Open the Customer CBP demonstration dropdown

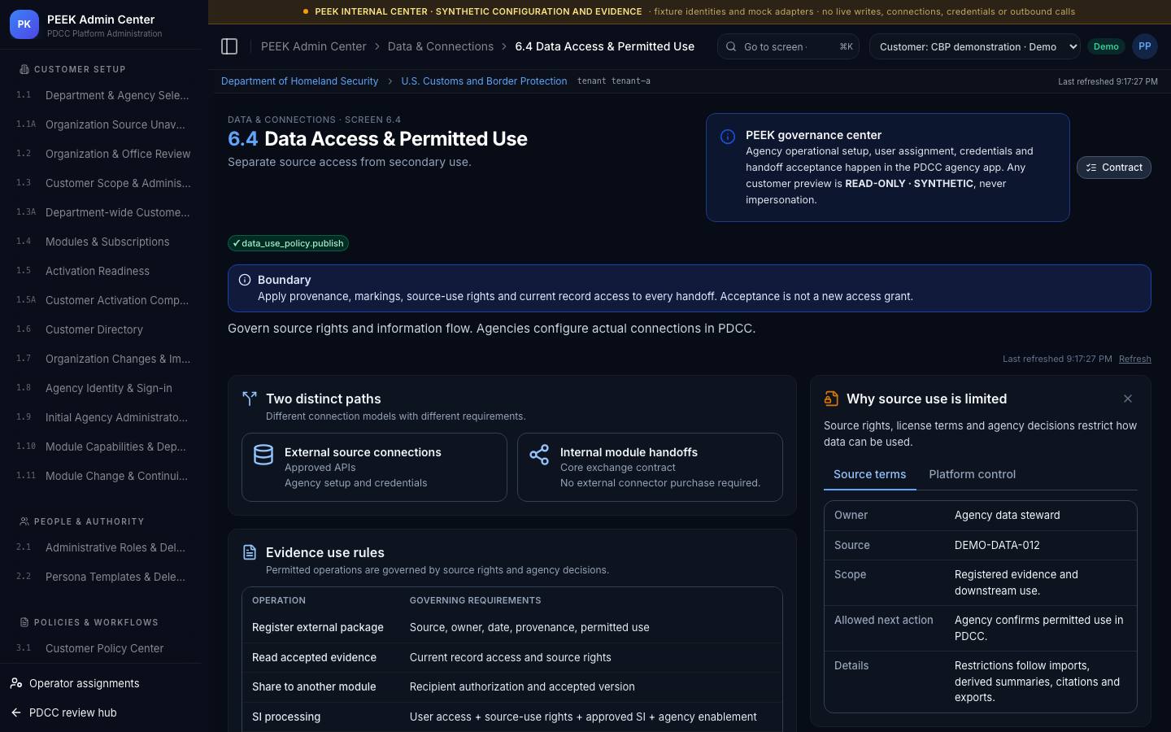click(975, 46)
